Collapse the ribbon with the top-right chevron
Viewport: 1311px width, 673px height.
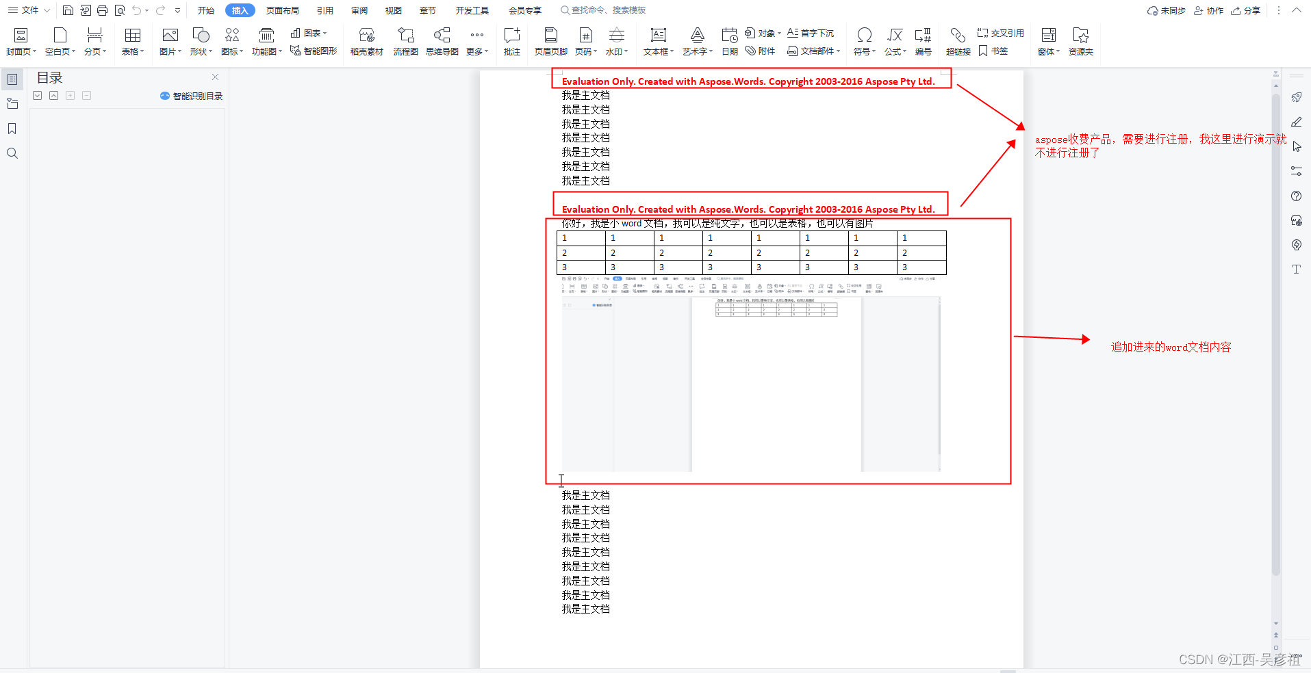[x=1297, y=10]
